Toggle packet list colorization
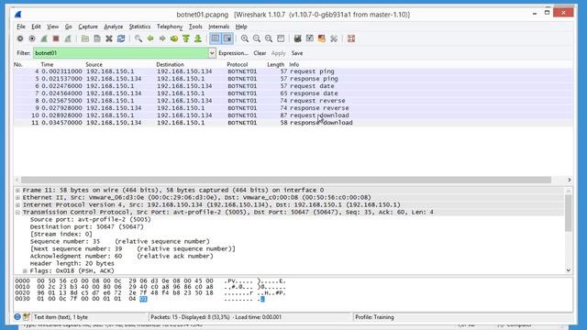 coord(216,38)
